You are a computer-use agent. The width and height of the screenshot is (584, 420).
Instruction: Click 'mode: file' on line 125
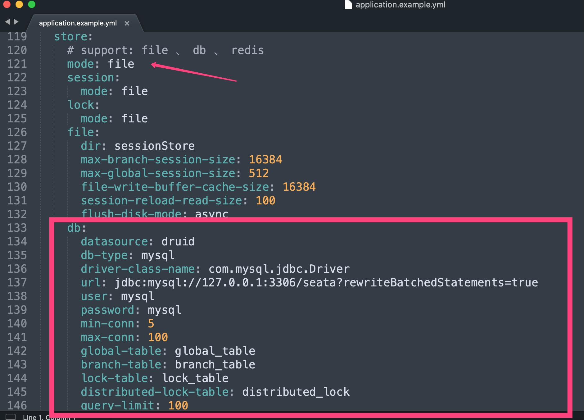pos(114,119)
